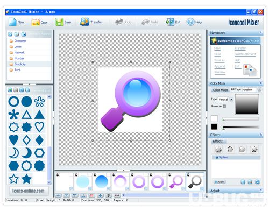Screen dimensions: 269x211
Task: Click the eye button in layer toolbar
Action: coord(109,195)
